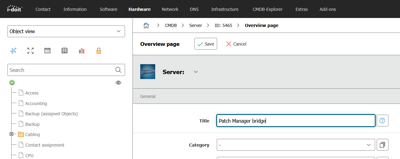The width and height of the screenshot is (400, 159).
Task: Open the Cabling category
Action: point(33,135)
